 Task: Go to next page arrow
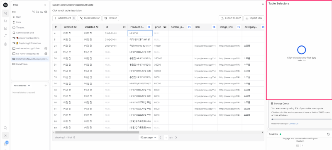click(176, 138)
